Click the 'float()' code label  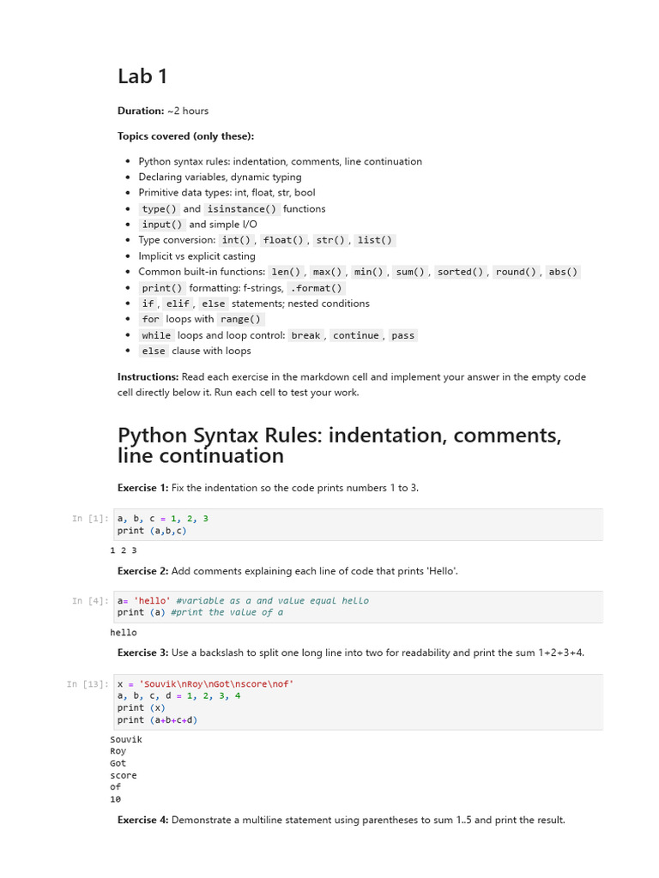(x=283, y=240)
